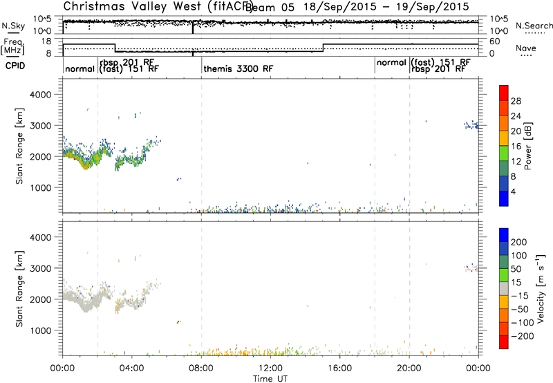Click the '12:00' time axis label

[x=270, y=368]
